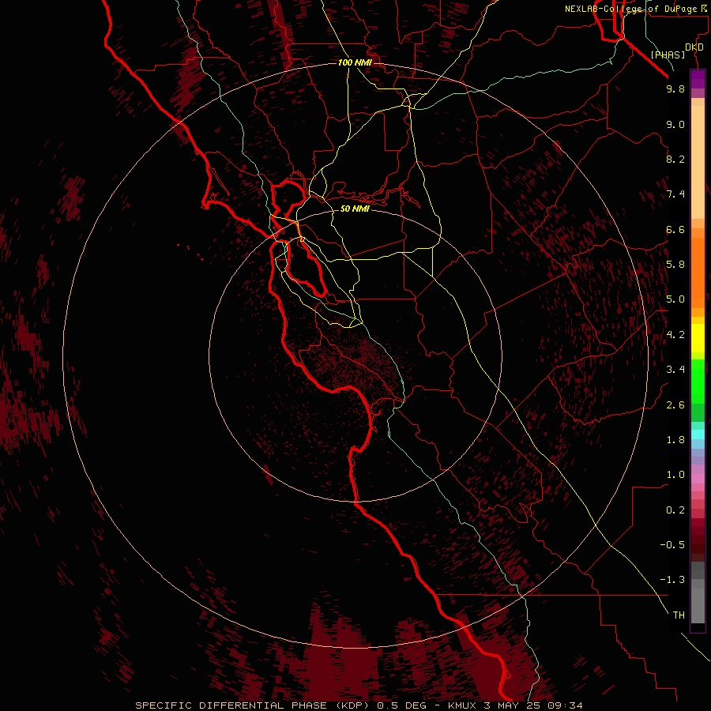This screenshot has width=711, height=711.
Task: Click the 0.2 scale value
Action: [675, 510]
